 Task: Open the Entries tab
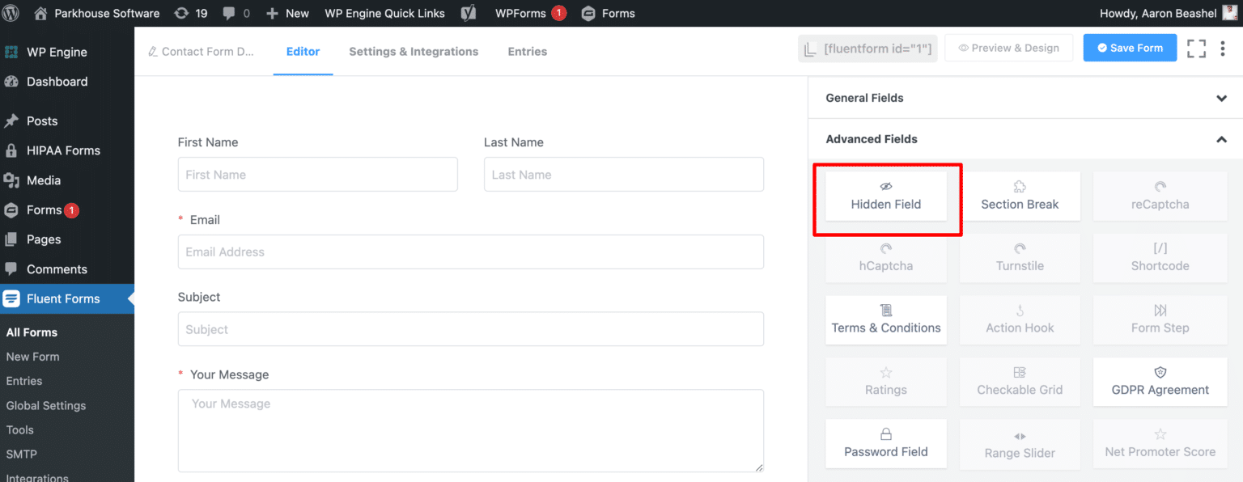tap(528, 51)
